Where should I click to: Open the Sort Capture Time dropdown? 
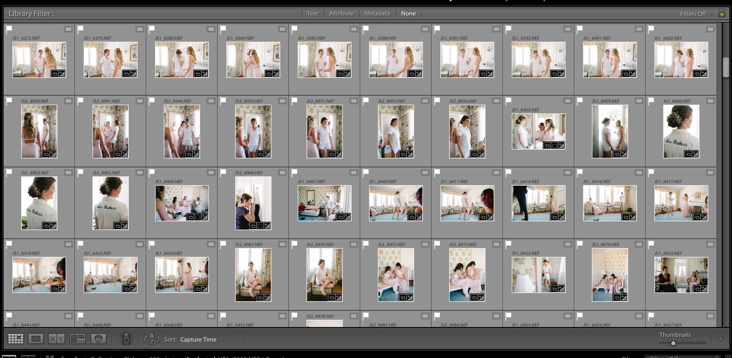pyautogui.click(x=201, y=339)
